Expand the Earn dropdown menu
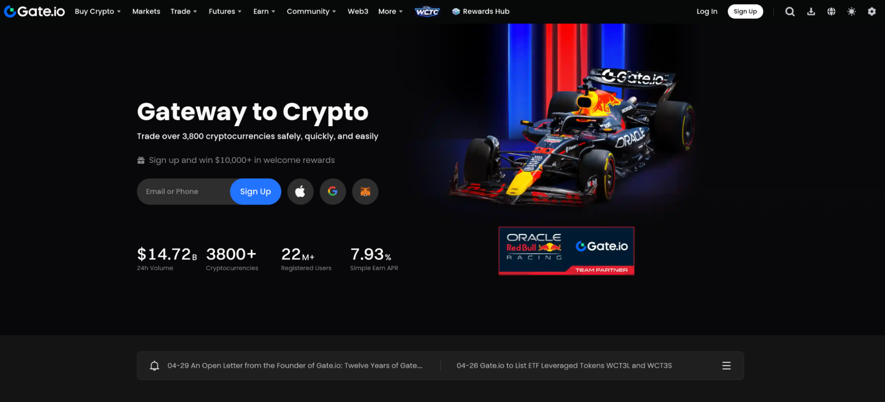Image resolution: width=885 pixels, height=402 pixels. [264, 12]
